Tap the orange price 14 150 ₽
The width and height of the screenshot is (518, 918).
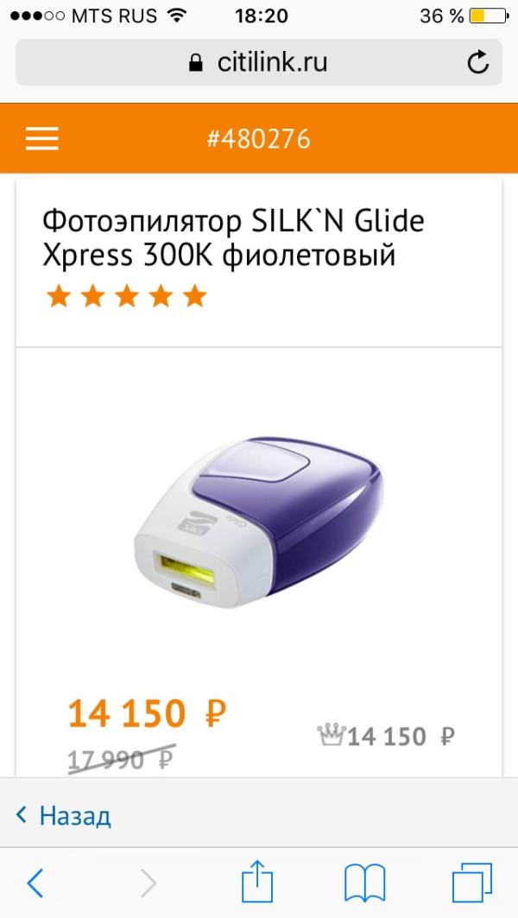(x=147, y=713)
